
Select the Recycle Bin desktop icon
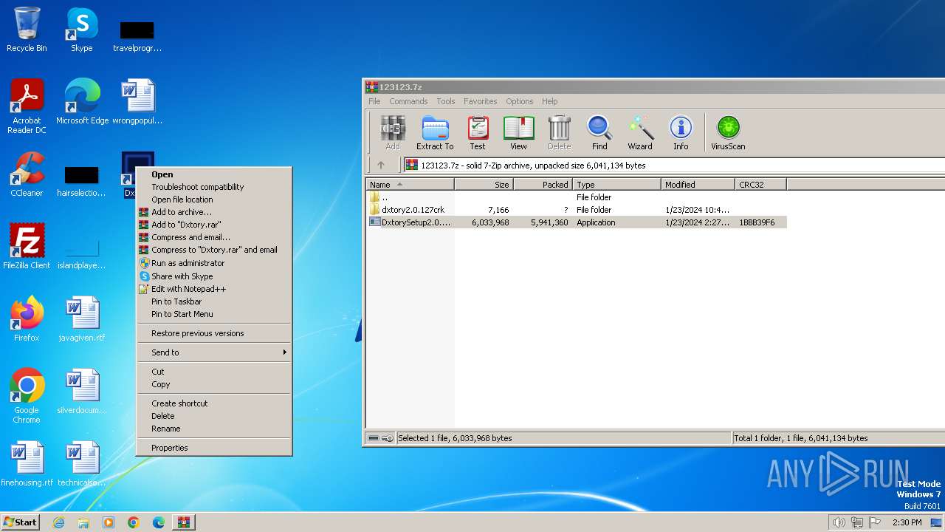(27, 30)
